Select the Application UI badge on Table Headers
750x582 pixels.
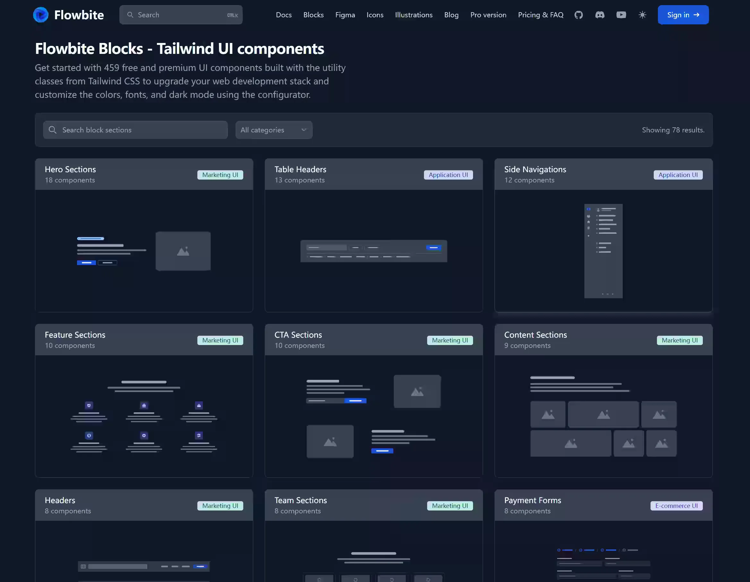(448, 175)
